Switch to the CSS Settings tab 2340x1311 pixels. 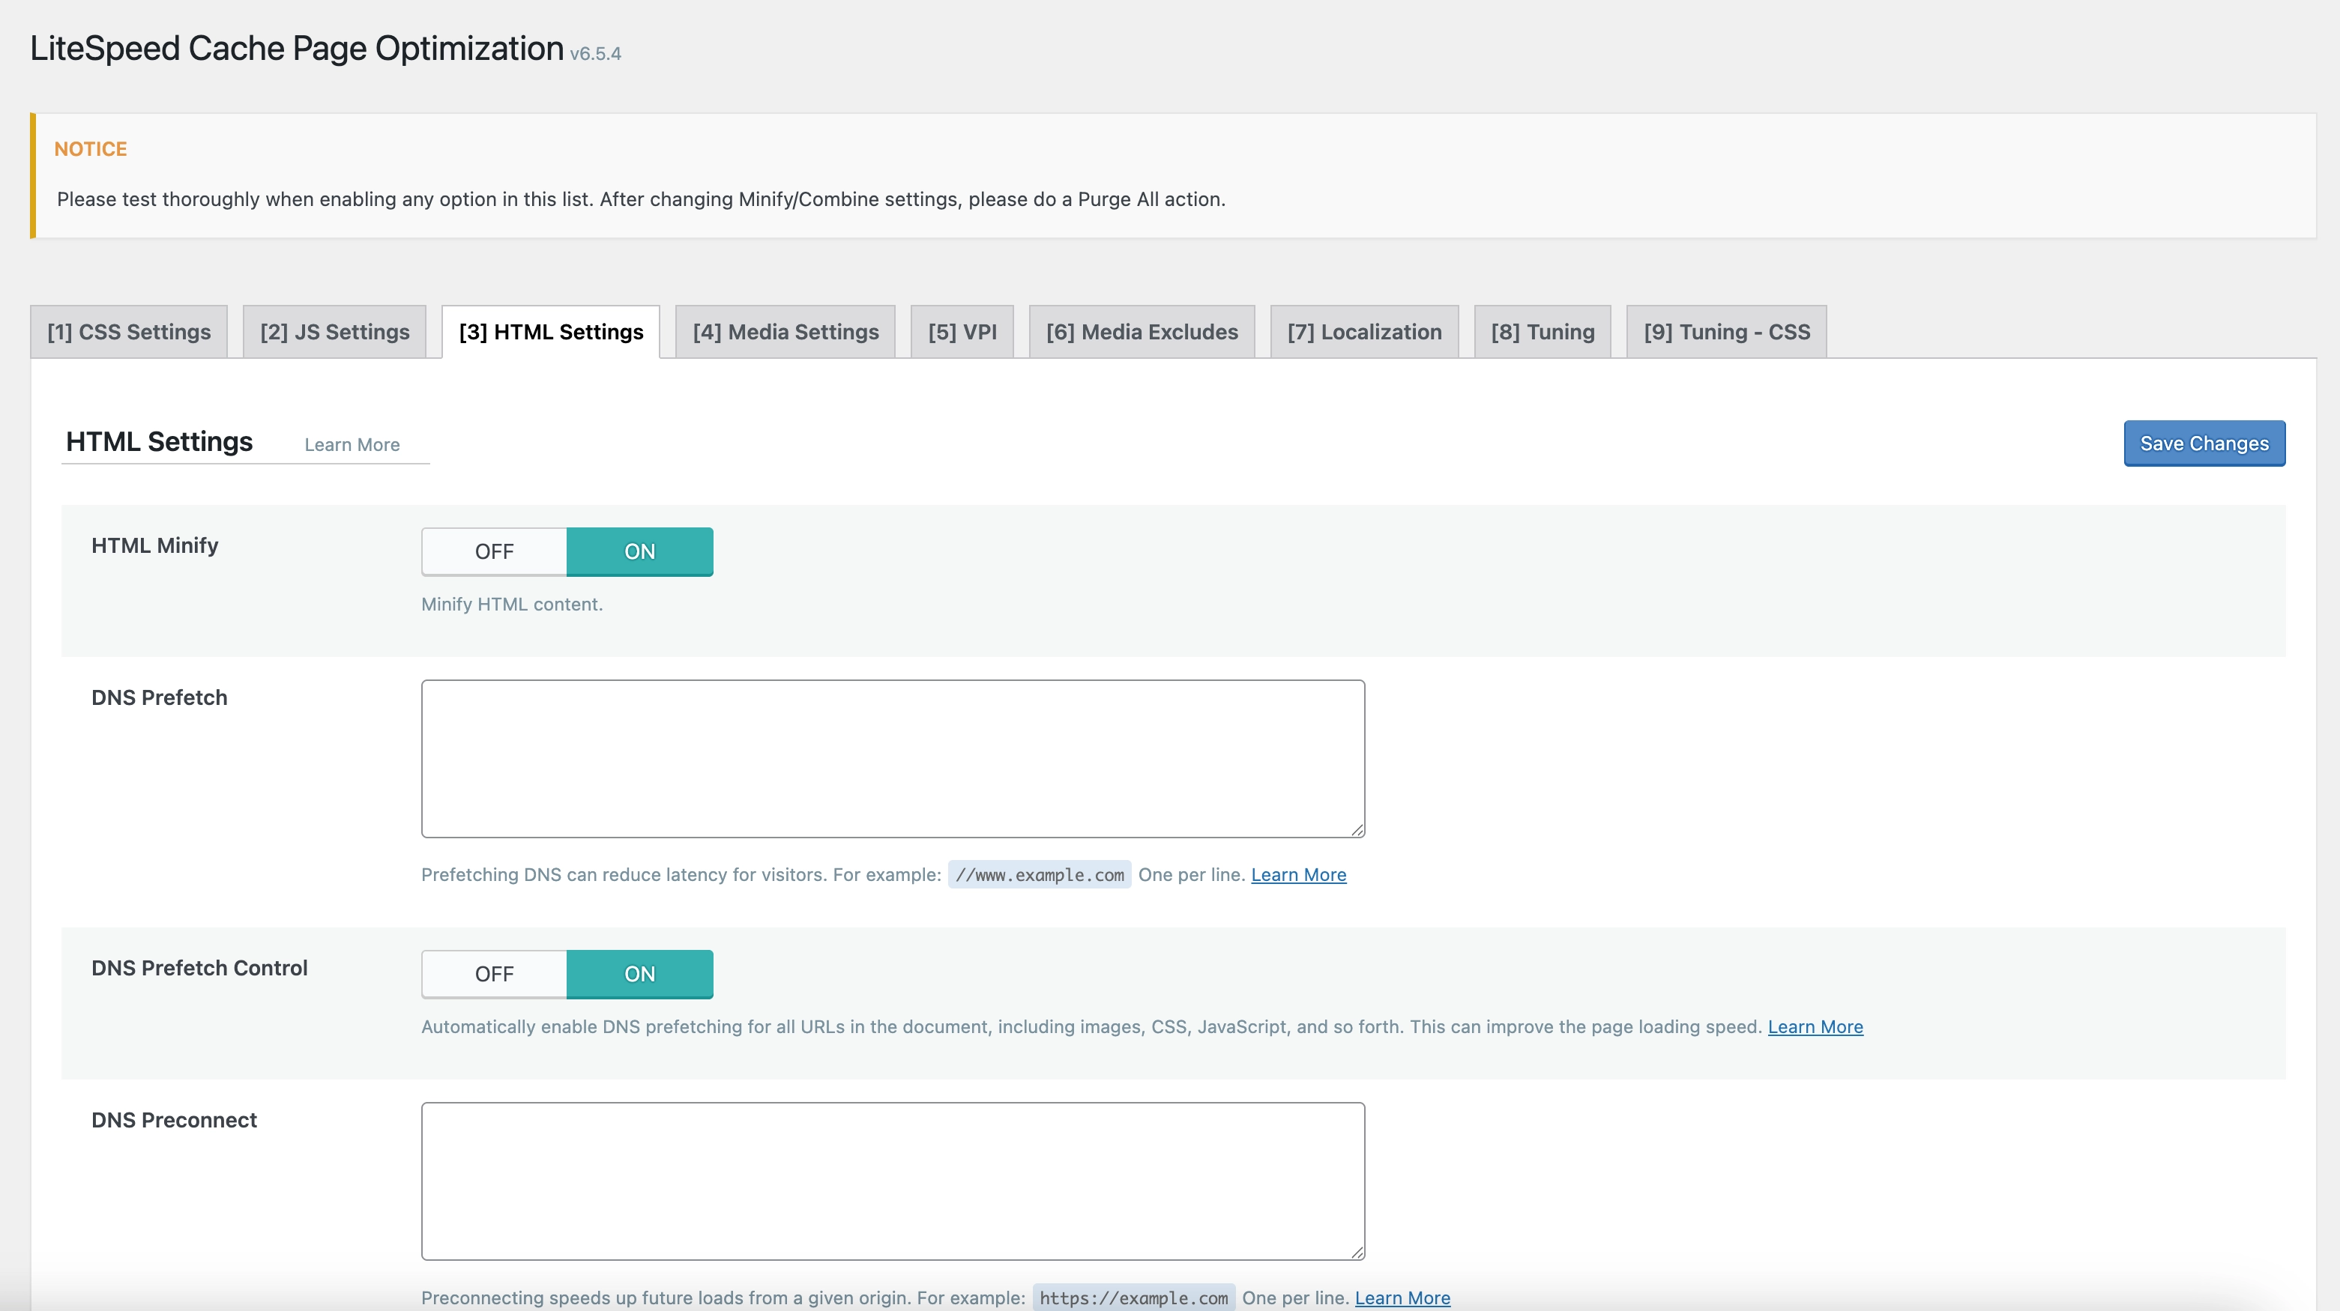(x=129, y=331)
